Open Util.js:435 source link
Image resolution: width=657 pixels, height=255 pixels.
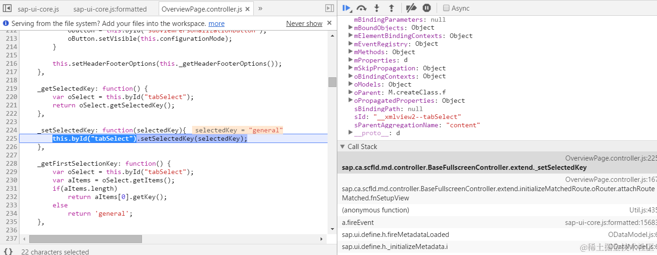[x=643, y=210]
